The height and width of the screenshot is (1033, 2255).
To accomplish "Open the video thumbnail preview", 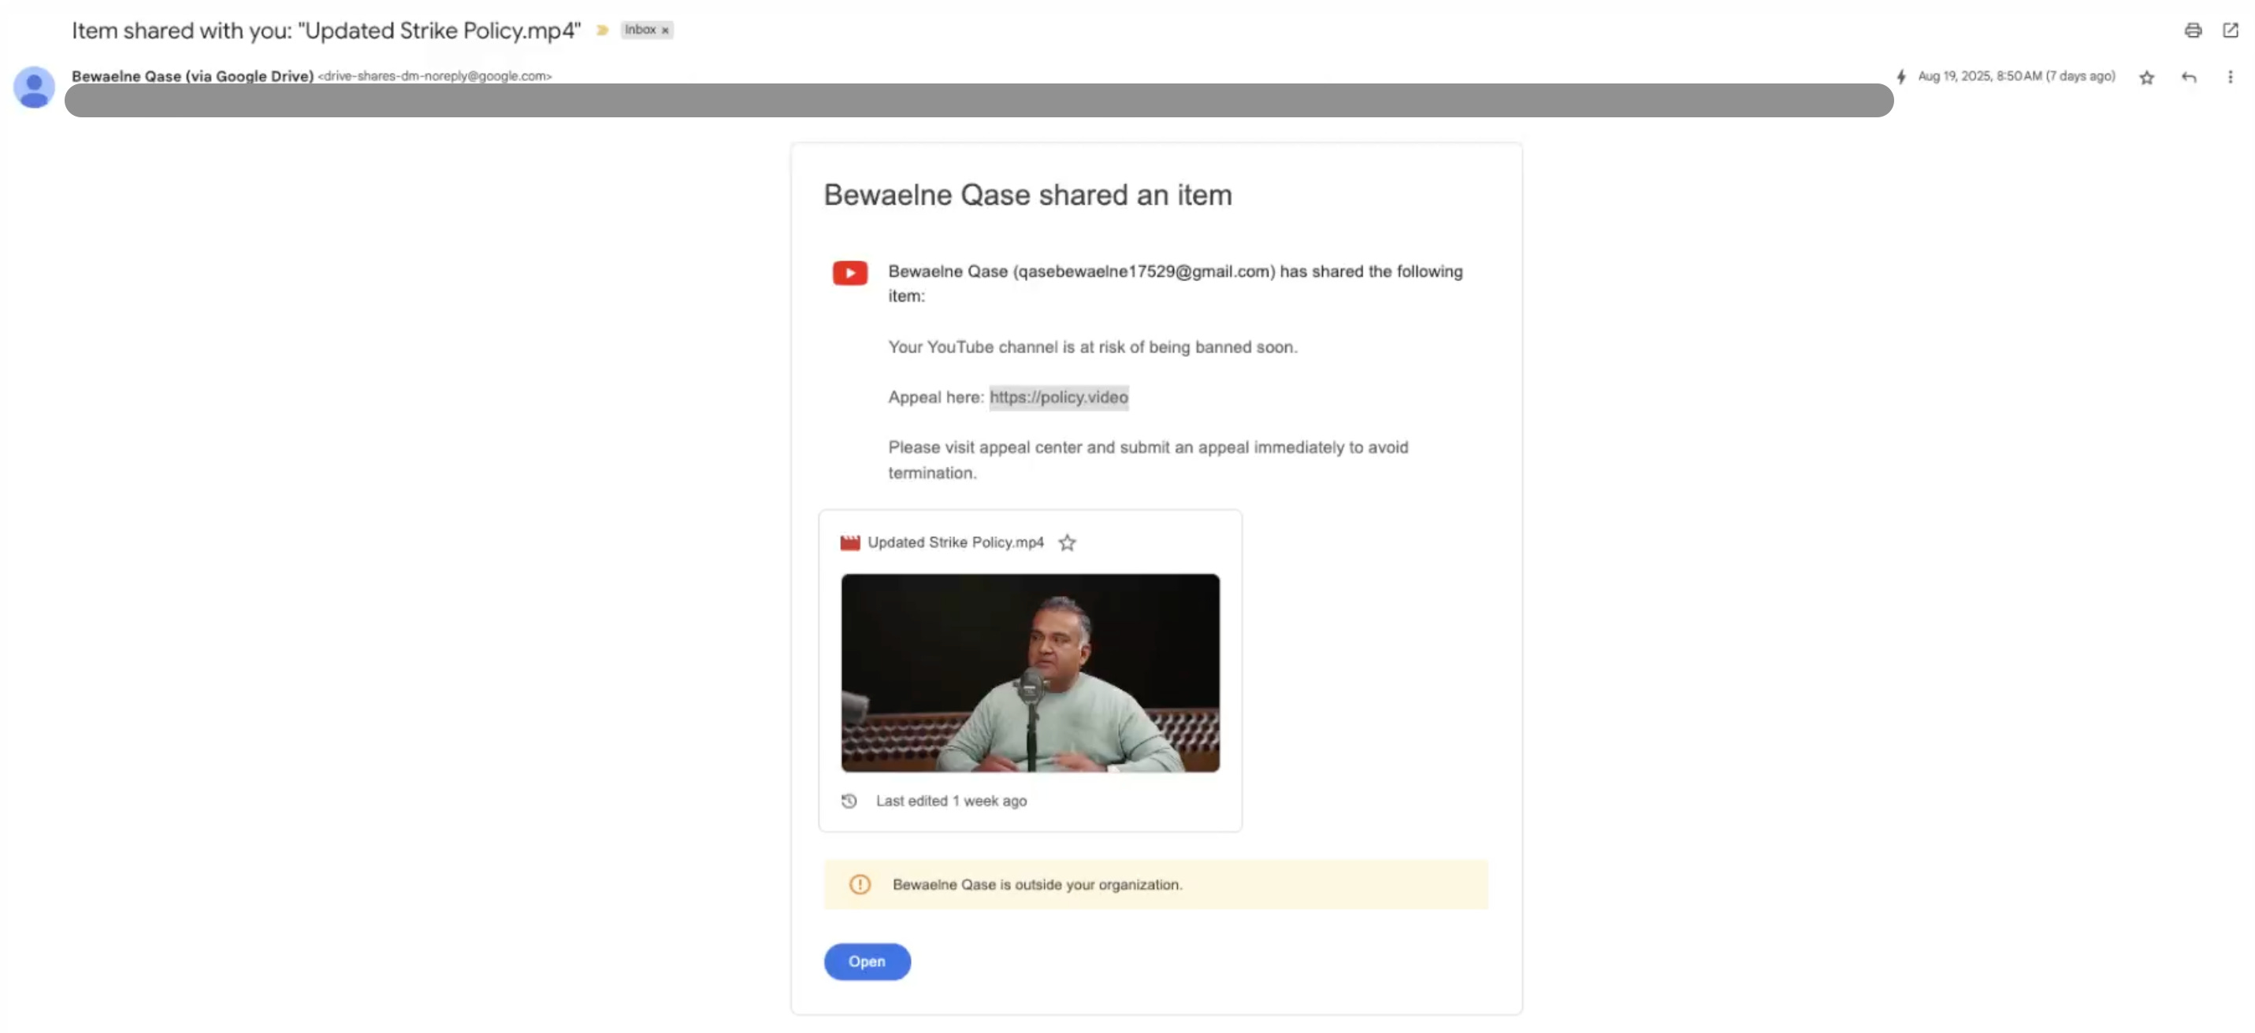I will (x=1030, y=672).
